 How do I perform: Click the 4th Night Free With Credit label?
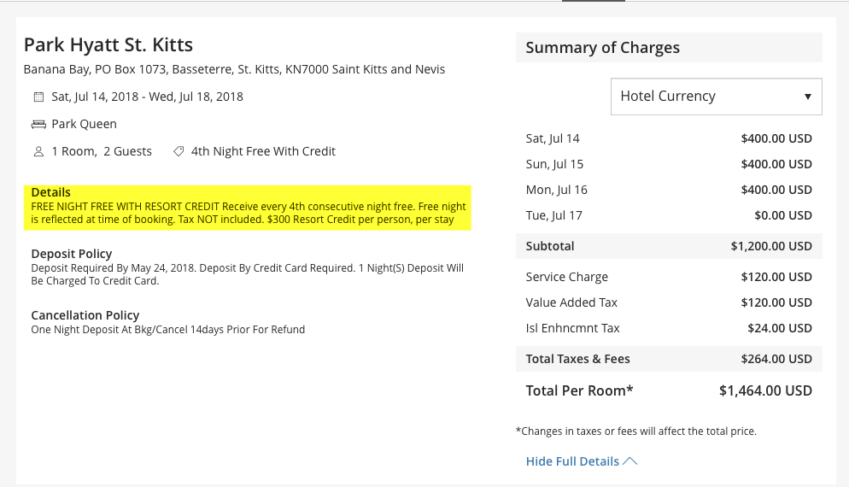(x=263, y=152)
